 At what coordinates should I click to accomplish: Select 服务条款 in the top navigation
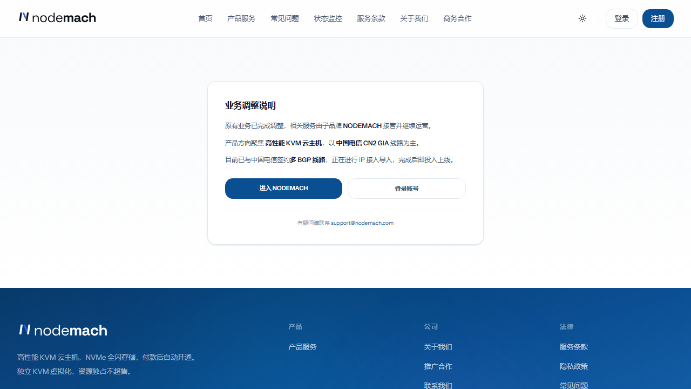click(x=371, y=18)
